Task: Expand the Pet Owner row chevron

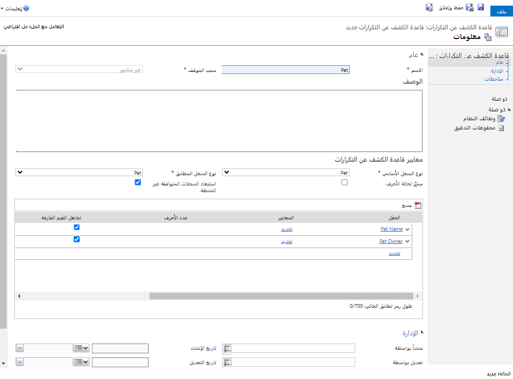Action: click(407, 241)
